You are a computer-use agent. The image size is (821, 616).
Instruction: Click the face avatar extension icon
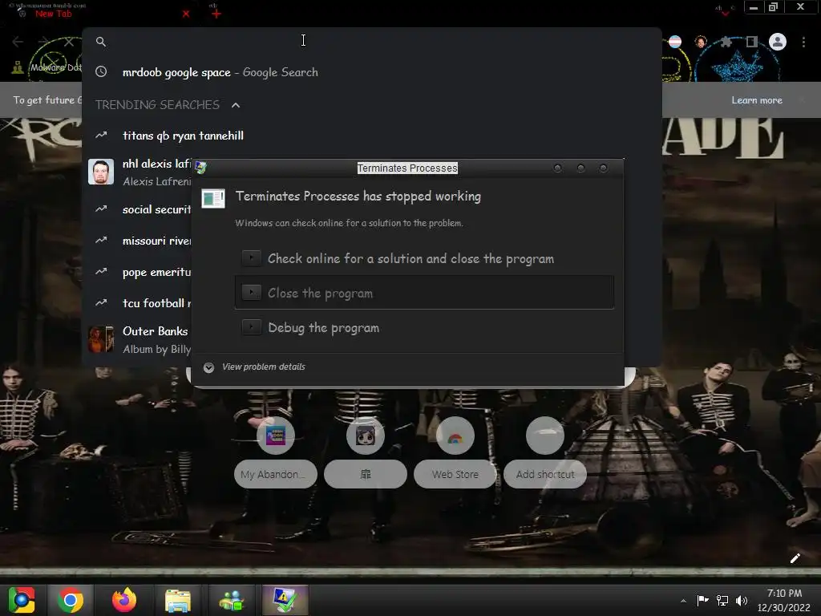point(701,42)
